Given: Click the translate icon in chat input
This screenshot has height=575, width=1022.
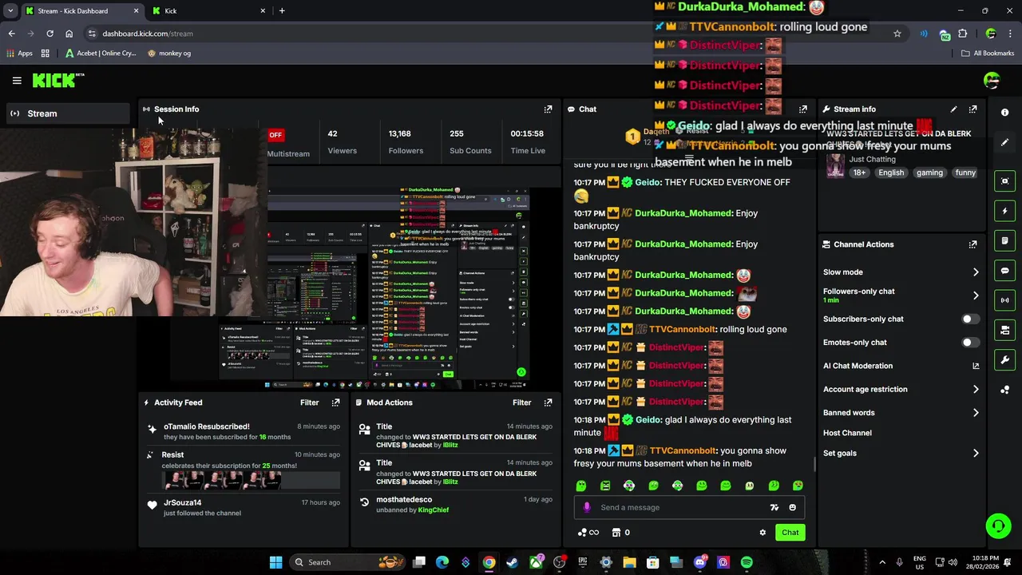Looking at the screenshot, I should 774,507.
